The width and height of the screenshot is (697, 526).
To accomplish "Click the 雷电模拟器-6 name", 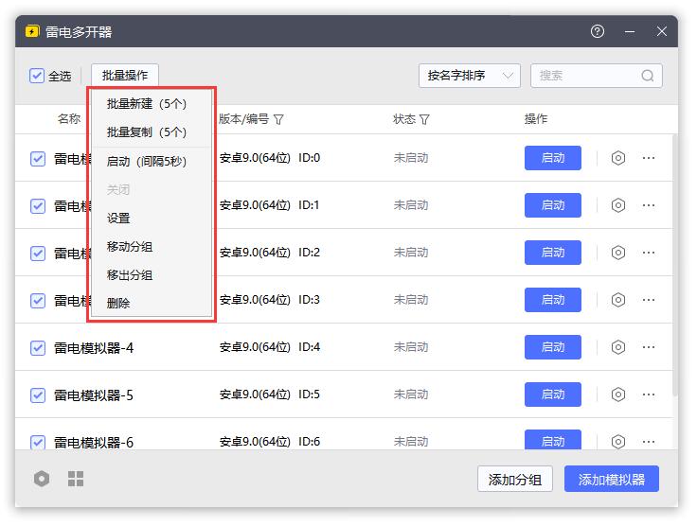I will [95, 445].
